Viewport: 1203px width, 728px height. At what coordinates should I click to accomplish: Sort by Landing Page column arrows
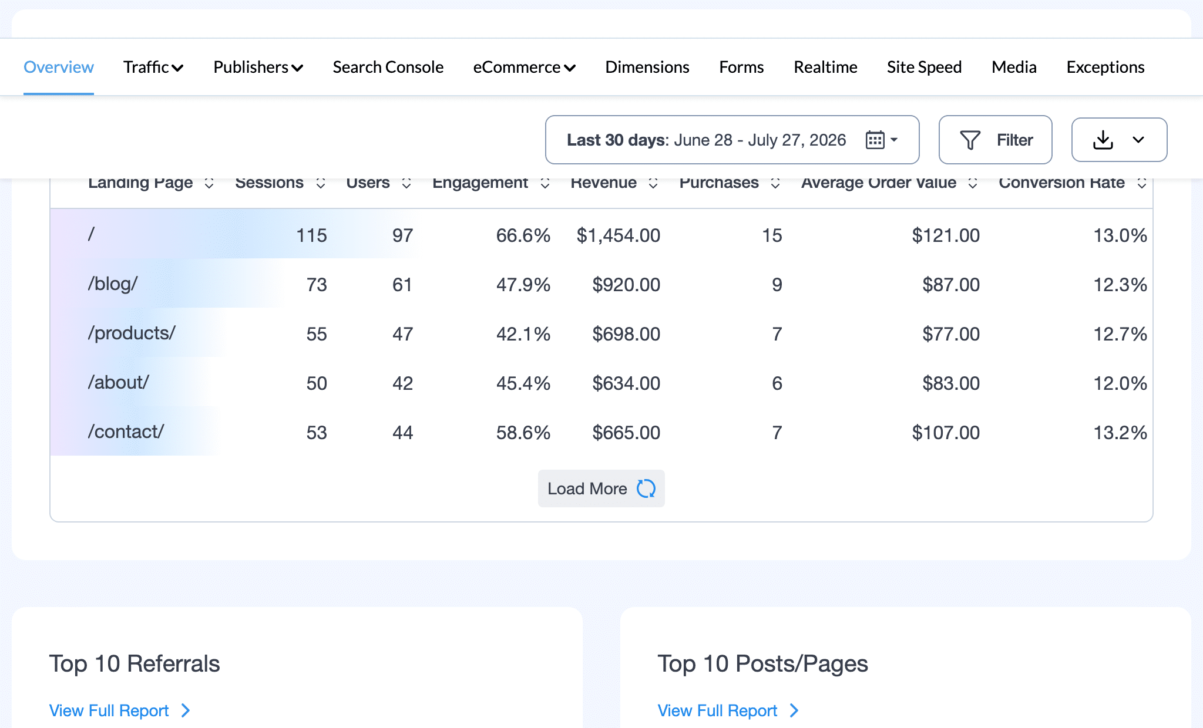(209, 183)
